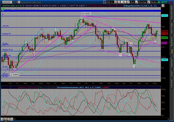The image size is (174, 122).
Task: Open the Active Trader side tab
Action: pos(172,28)
